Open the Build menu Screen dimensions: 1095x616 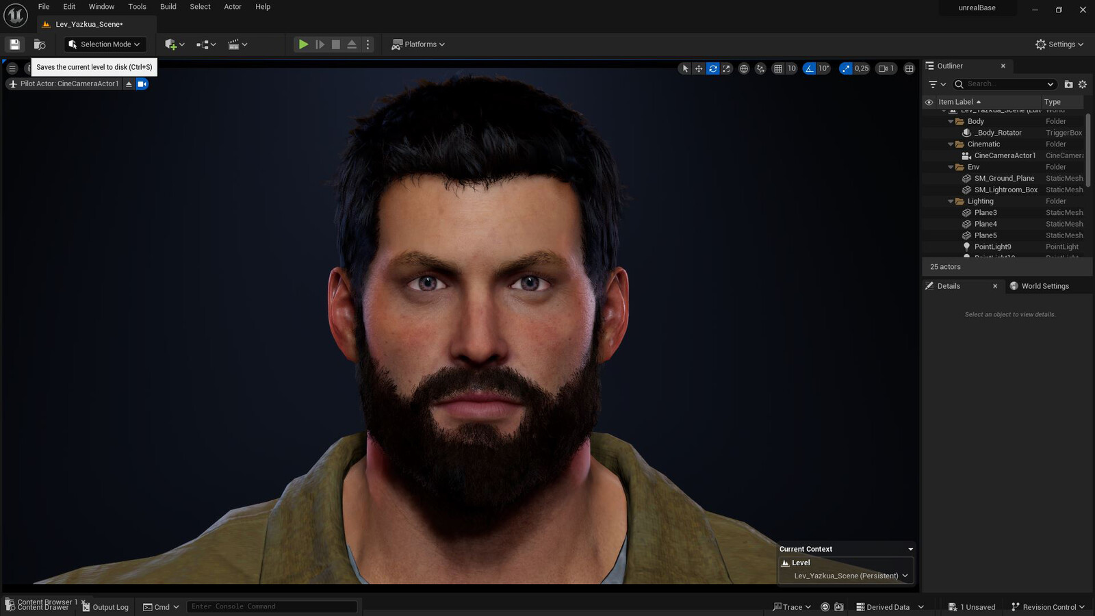[x=168, y=7]
